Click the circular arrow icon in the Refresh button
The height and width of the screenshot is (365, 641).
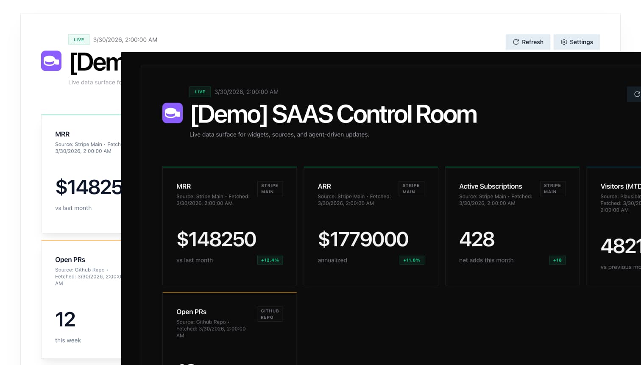[516, 42]
